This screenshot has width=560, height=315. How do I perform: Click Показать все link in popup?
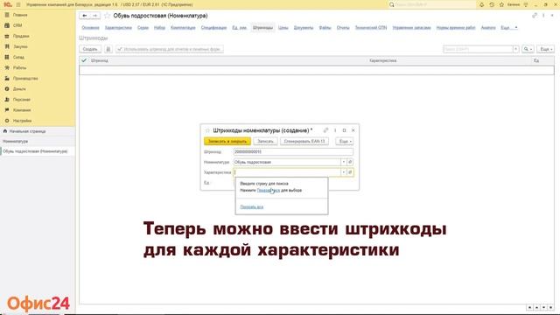click(x=252, y=206)
